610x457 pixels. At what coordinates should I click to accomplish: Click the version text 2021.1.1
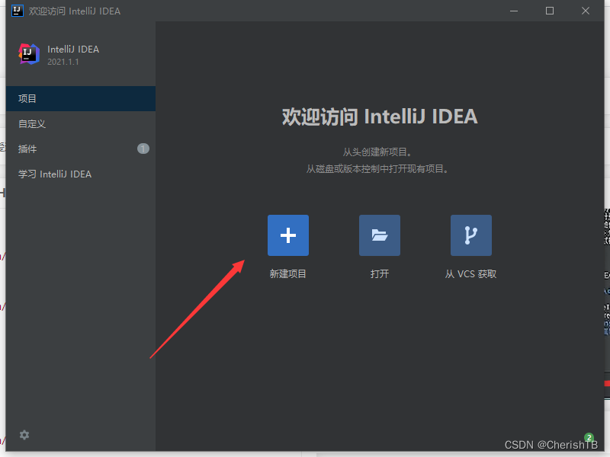pyautogui.click(x=63, y=62)
